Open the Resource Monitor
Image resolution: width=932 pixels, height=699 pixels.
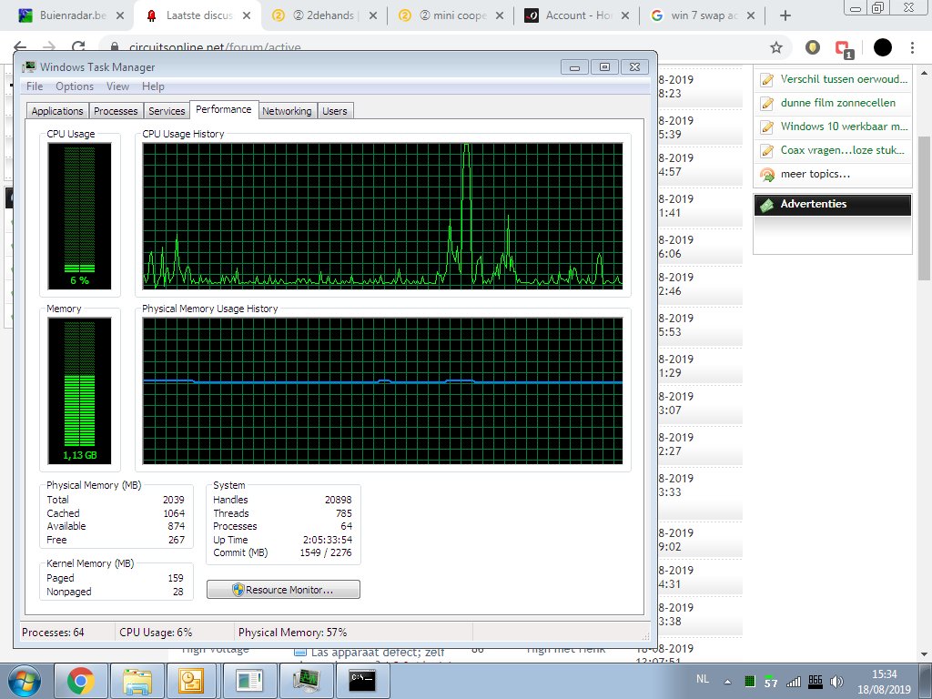283,590
